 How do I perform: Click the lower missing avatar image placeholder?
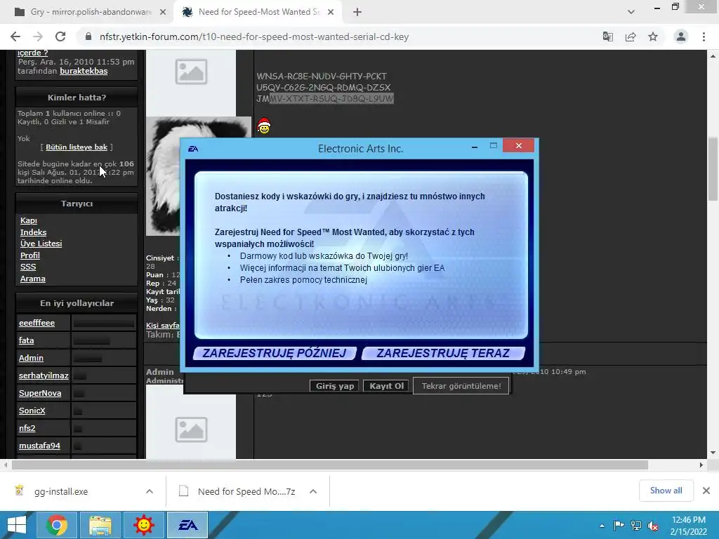(191, 429)
